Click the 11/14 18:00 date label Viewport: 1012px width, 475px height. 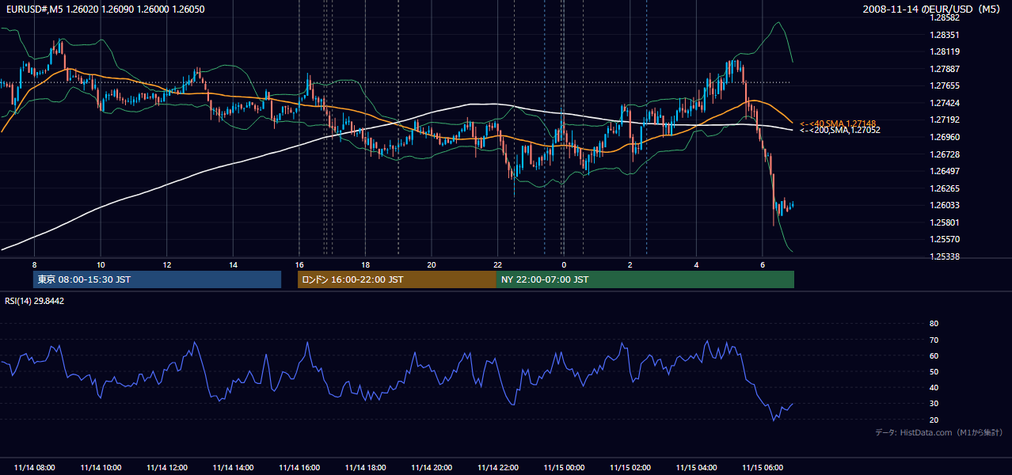pyautogui.click(x=365, y=468)
